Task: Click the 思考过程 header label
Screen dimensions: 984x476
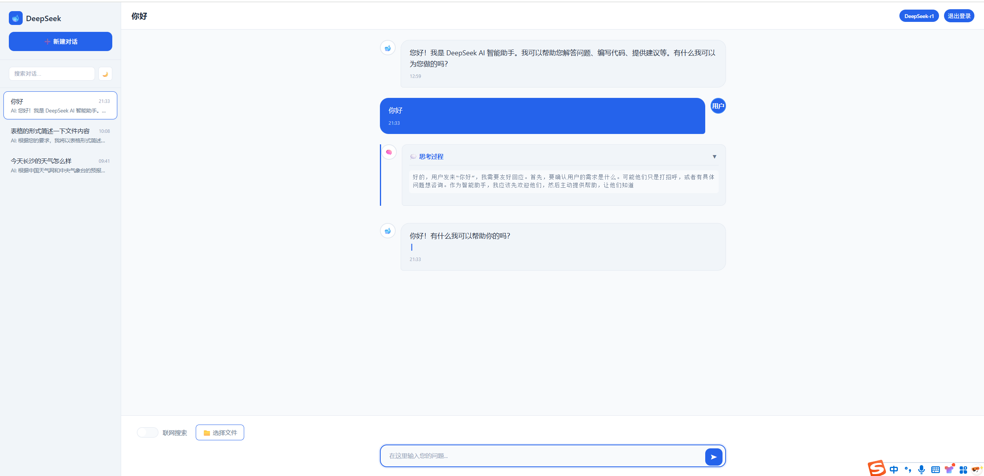Action: point(431,157)
